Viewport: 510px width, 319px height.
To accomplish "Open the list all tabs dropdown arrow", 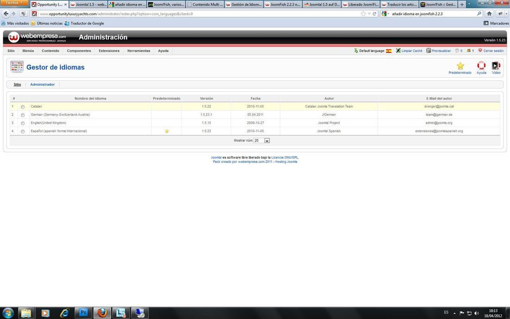I will tap(469, 4).
